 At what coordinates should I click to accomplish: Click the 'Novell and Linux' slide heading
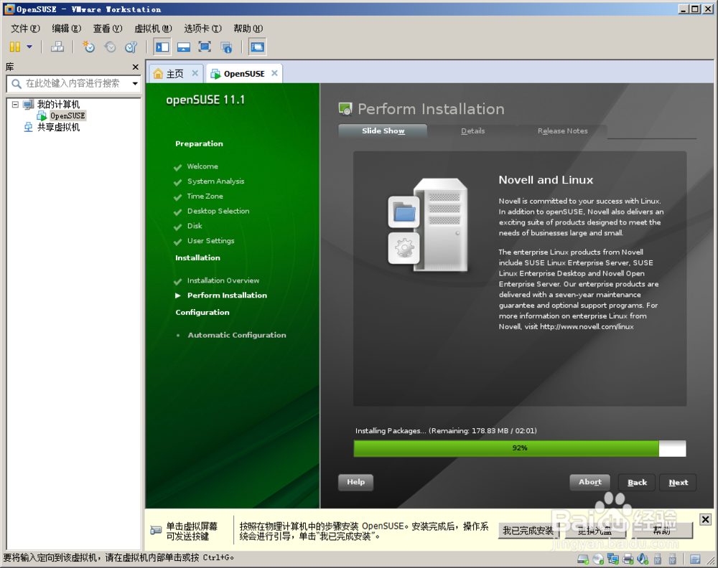(546, 180)
